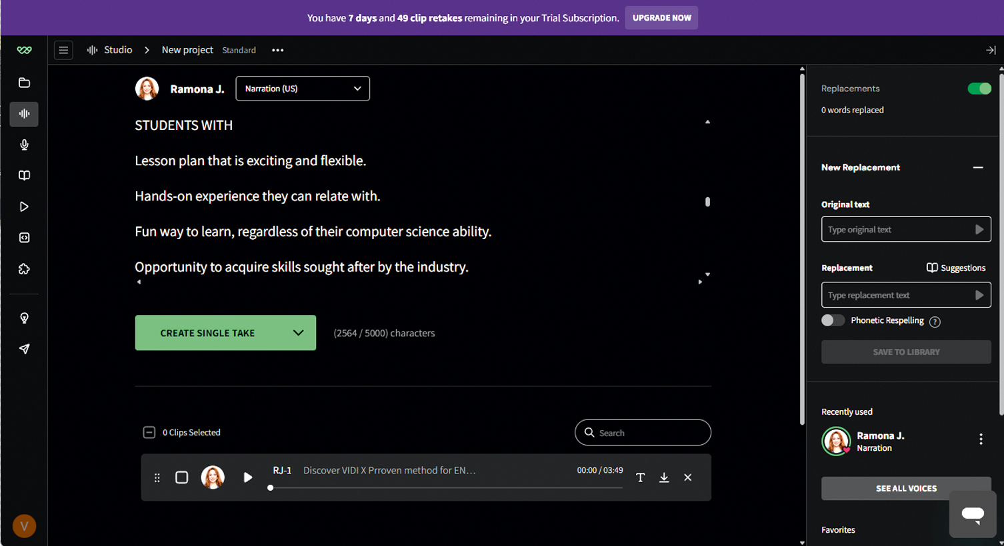Click the Upgrade Now button
The image size is (1004, 546).
click(x=661, y=18)
